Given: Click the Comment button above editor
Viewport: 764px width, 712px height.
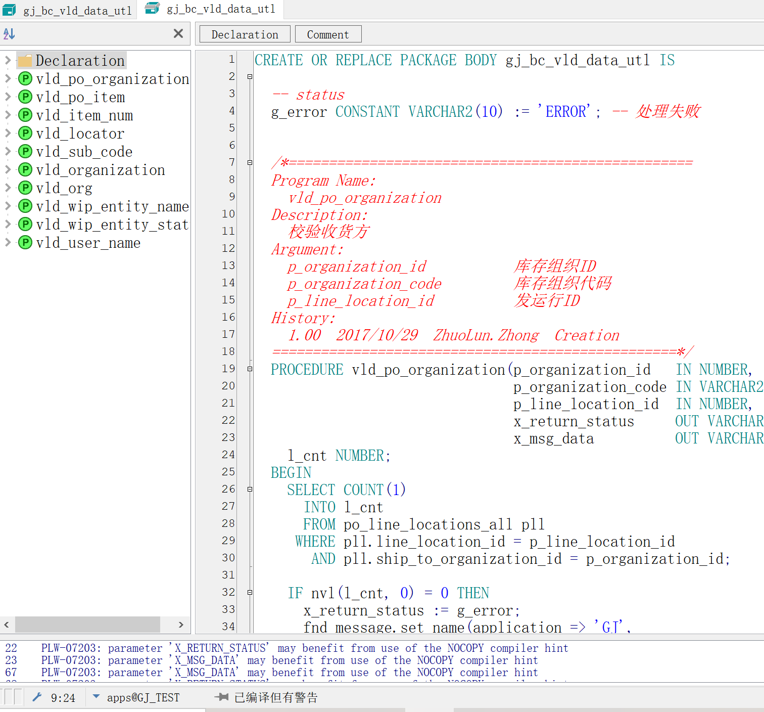Looking at the screenshot, I should 328,34.
